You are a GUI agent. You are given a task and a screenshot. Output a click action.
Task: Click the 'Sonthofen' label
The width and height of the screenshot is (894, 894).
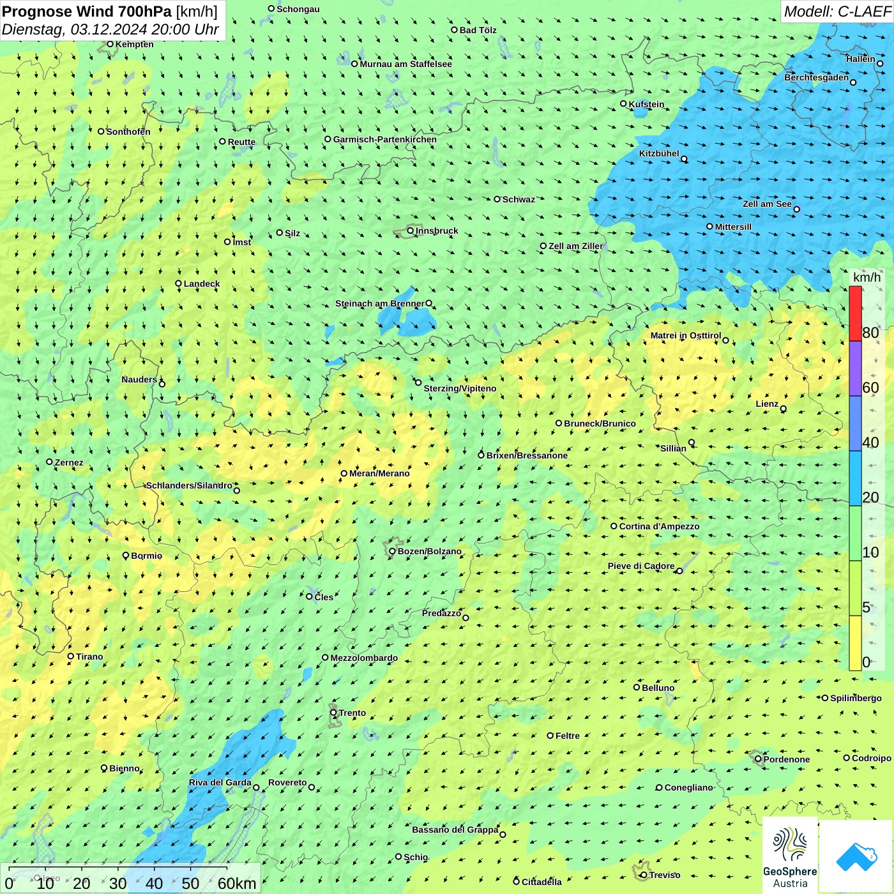pos(128,132)
